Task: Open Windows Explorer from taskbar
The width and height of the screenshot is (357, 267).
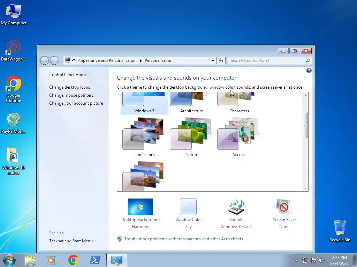Action: [x=30, y=260]
